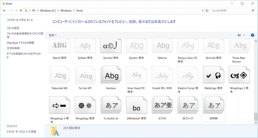Go forward with the navigation arrow
This screenshot has width=258, height=138.
tap(11, 11)
